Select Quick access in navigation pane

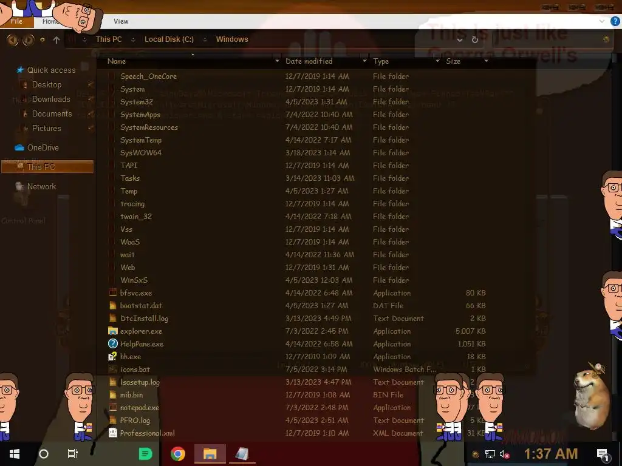[x=51, y=70]
